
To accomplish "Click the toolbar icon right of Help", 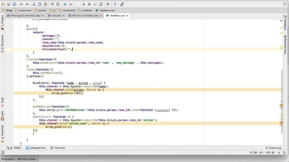I will coord(122,4).
